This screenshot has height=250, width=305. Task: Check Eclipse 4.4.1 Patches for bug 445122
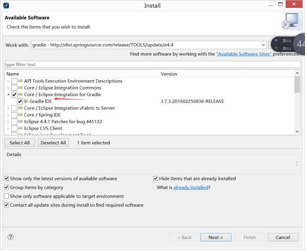(x=15, y=122)
